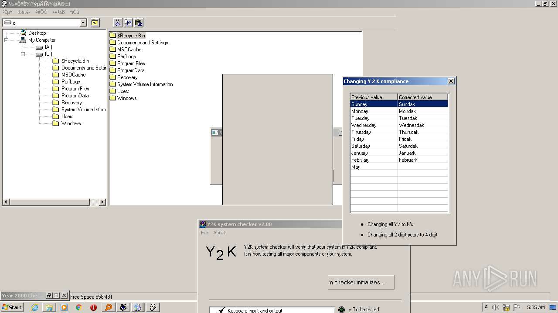Select PerfLogs folder in the left tree
Image resolution: width=558 pixels, height=313 pixels.
tap(71, 82)
